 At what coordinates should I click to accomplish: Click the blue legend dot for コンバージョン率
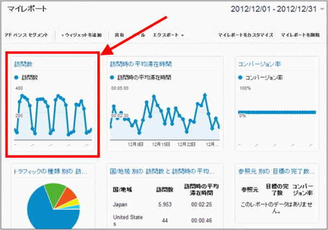click(x=241, y=78)
